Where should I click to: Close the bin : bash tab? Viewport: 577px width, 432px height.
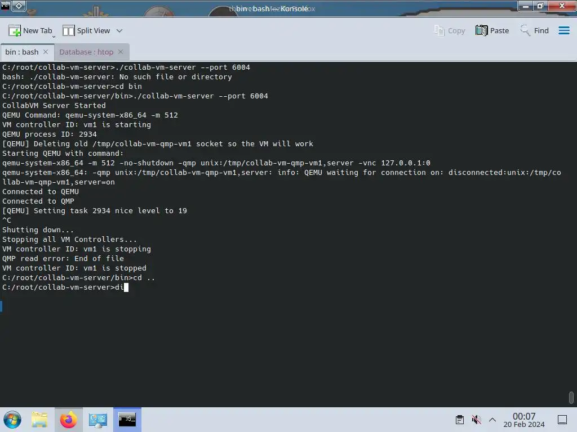click(46, 52)
